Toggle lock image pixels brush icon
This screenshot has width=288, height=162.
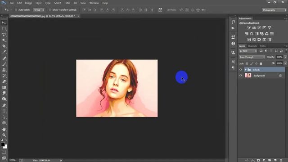pos(252,63)
